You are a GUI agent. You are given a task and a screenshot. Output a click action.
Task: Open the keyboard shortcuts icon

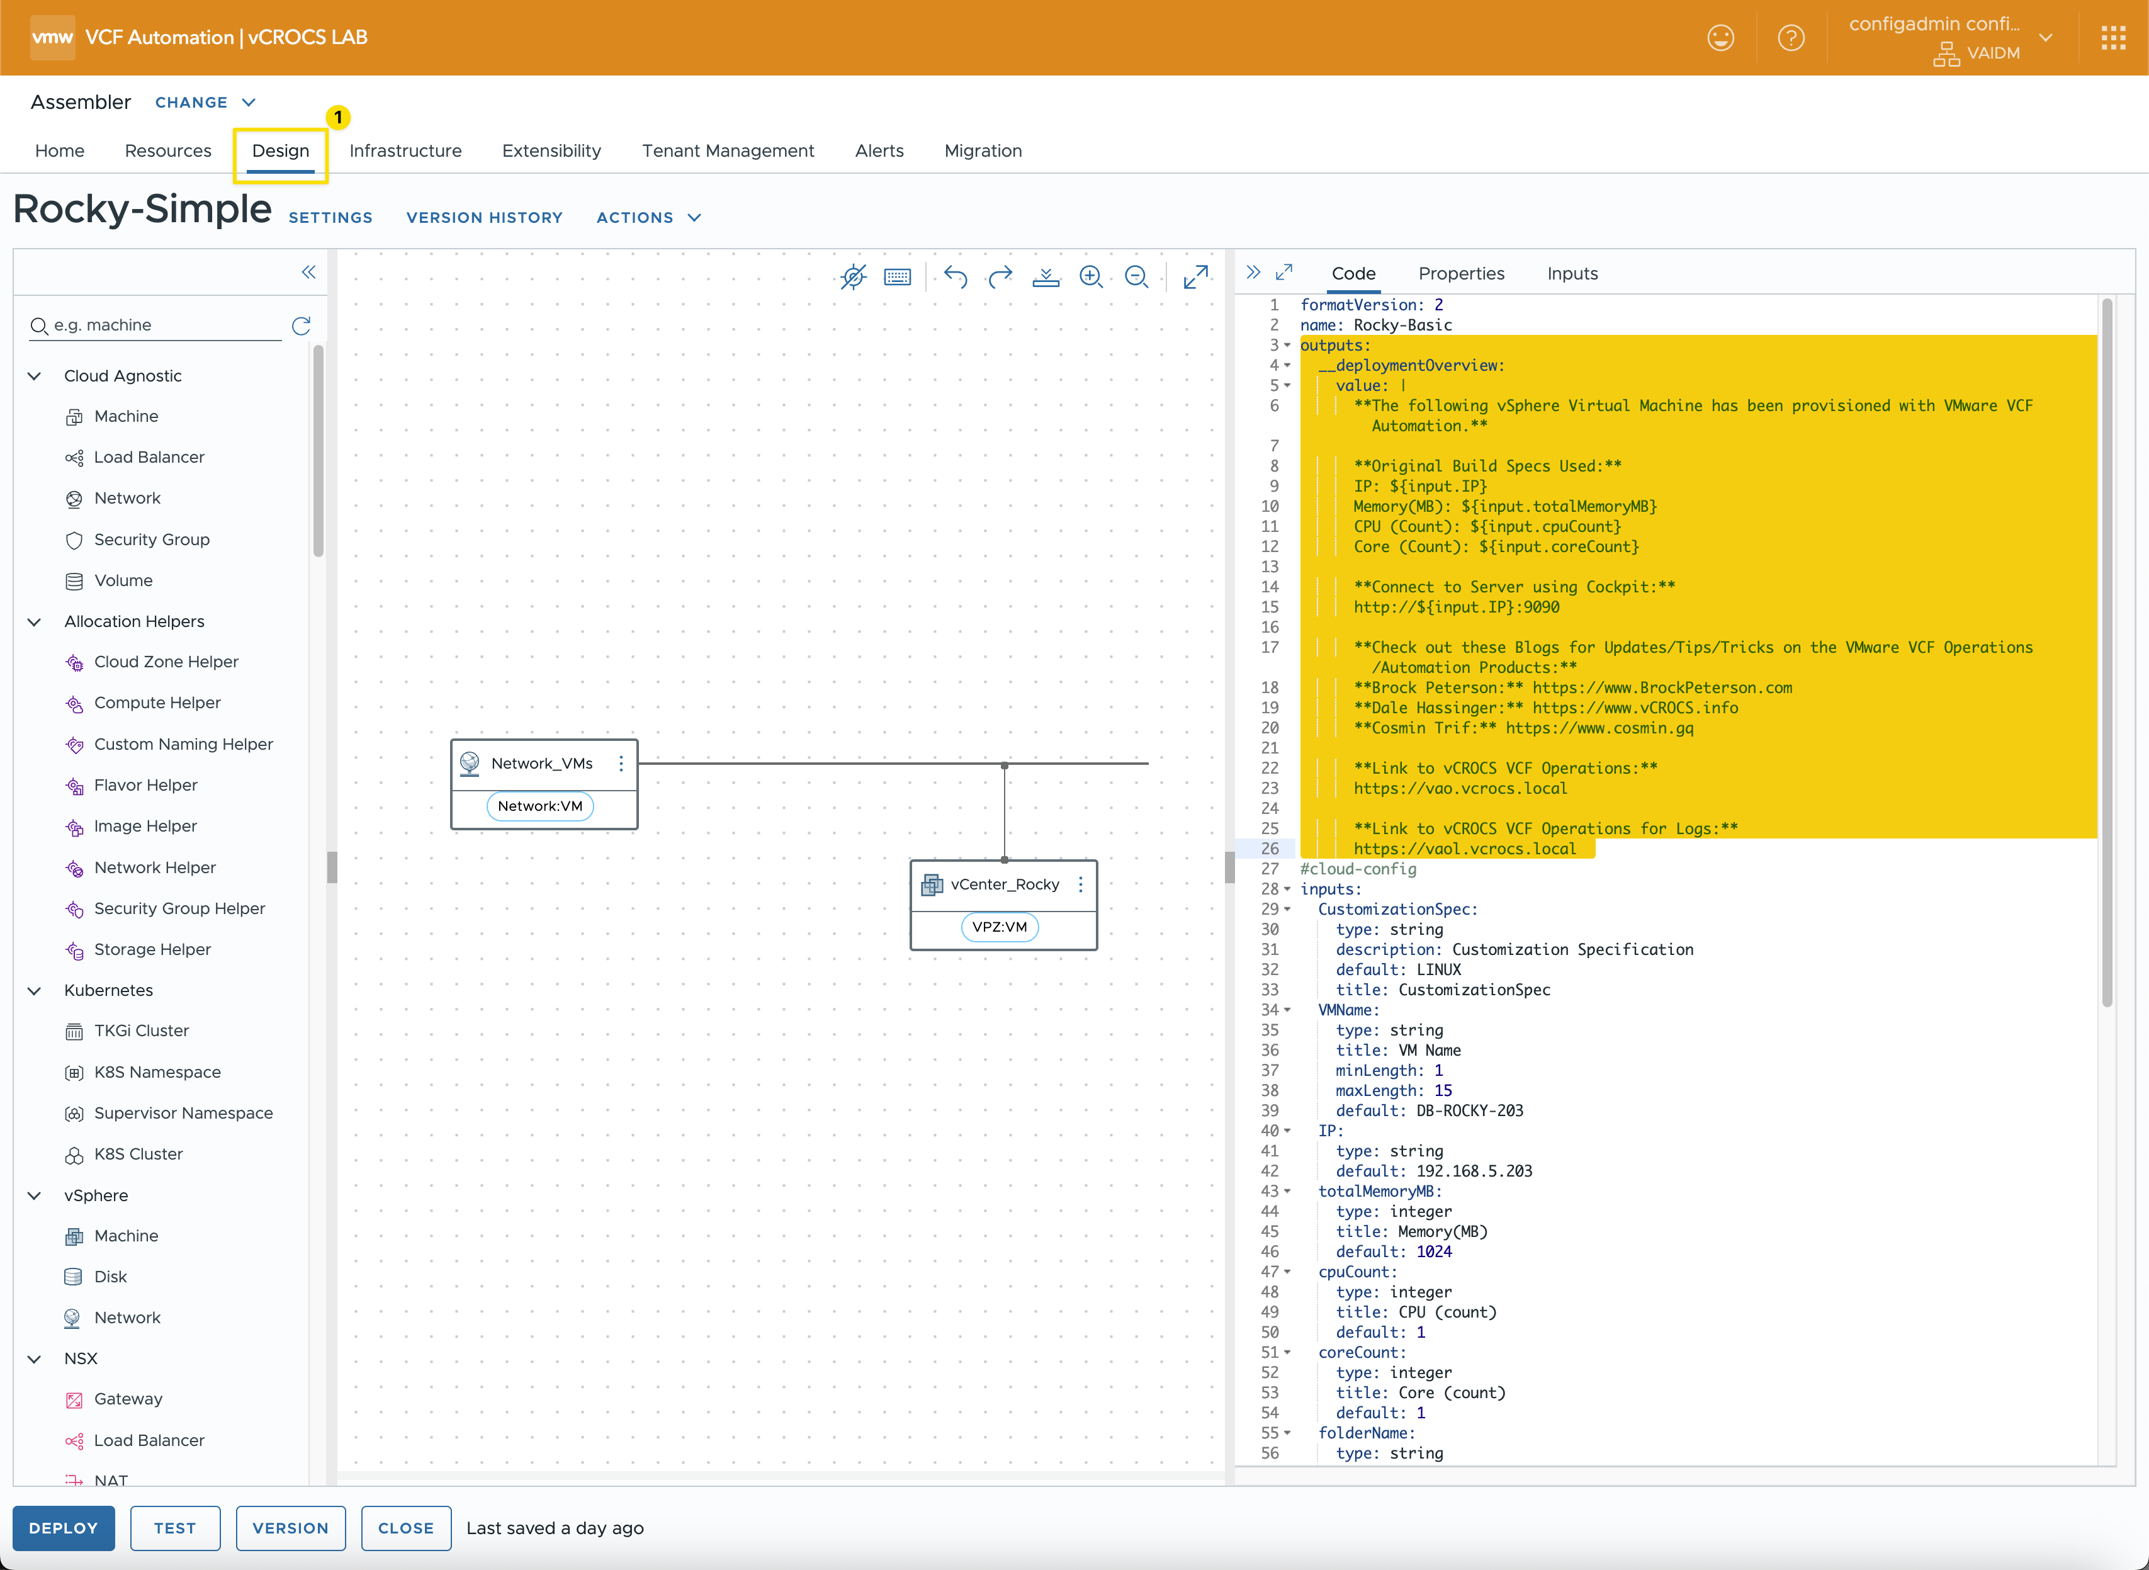coord(897,276)
